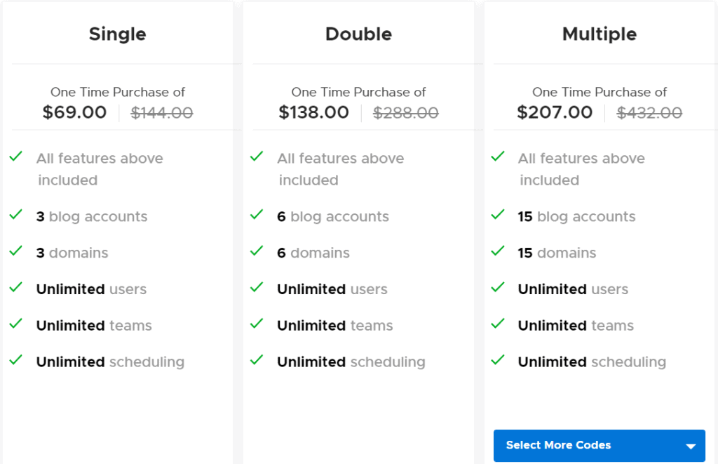Click the $69.00 price for Single
This screenshot has width=718, height=464.
[x=74, y=112]
